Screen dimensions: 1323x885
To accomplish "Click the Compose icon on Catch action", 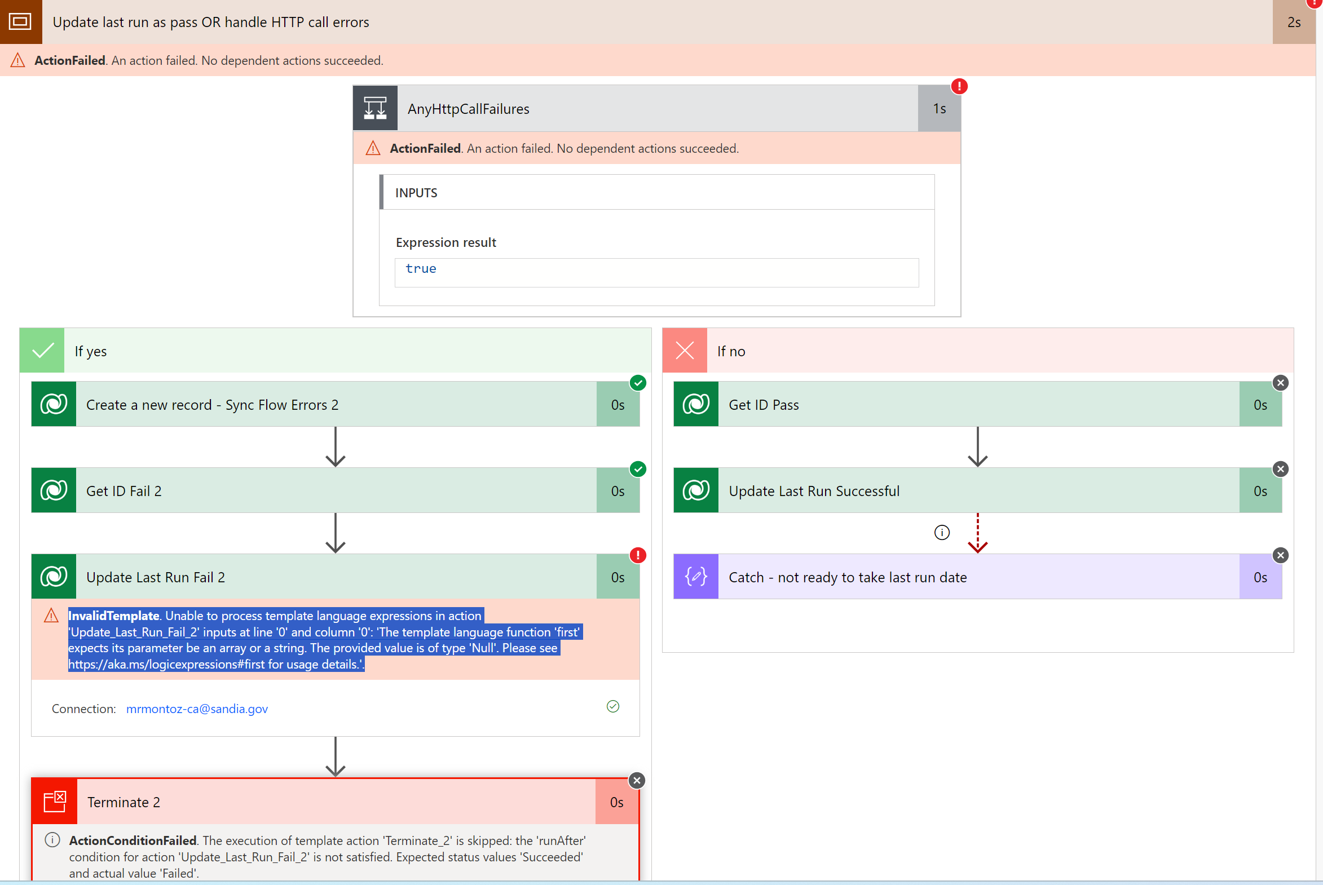I will pos(696,577).
